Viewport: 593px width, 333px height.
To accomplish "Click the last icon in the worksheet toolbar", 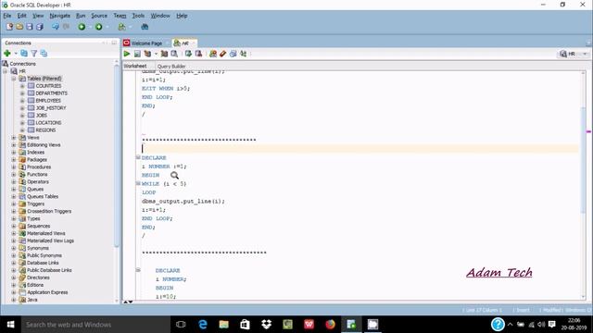I will point(243,54).
